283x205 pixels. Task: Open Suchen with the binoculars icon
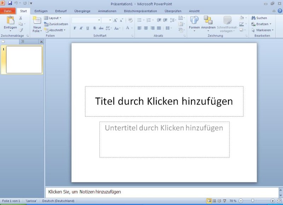pyautogui.click(x=259, y=18)
